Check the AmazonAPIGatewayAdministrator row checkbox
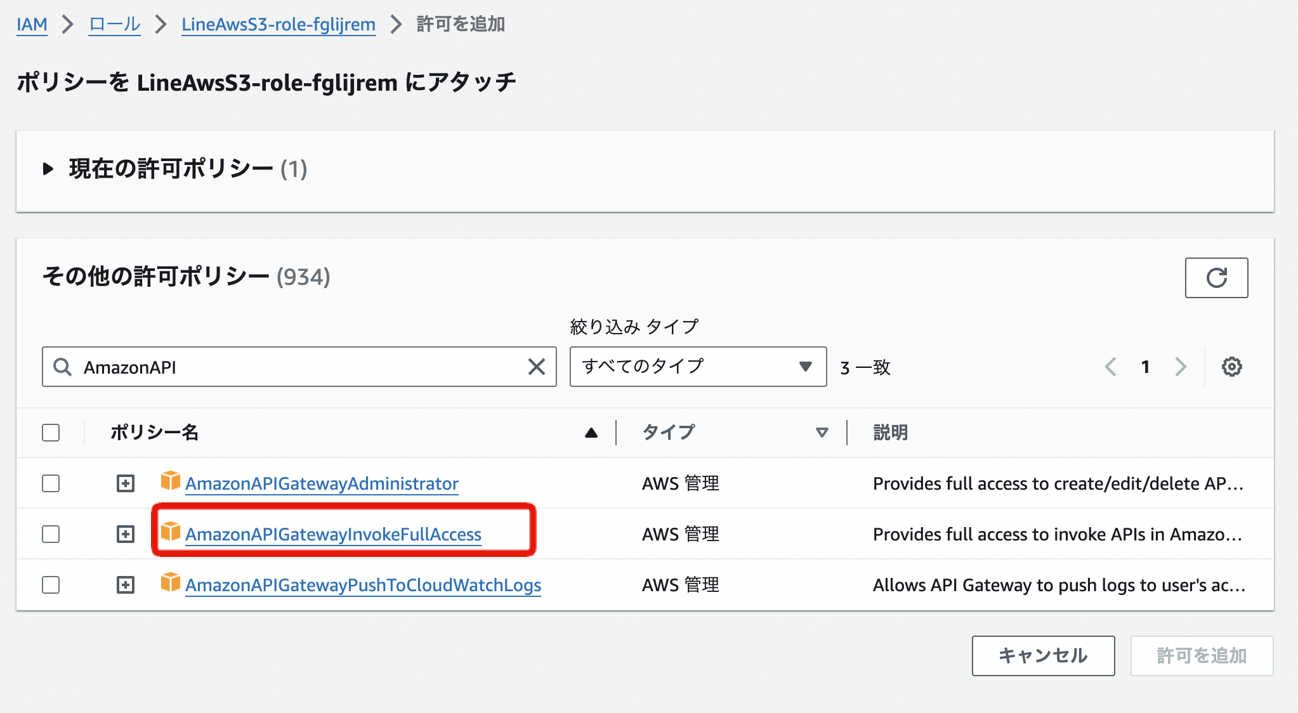The height and width of the screenshot is (713, 1298). tap(51, 483)
